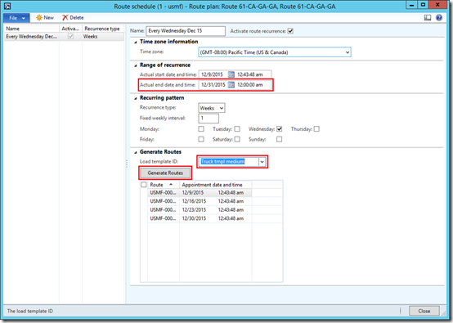Toggle Activate route recurrence checkbox

(290, 31)
